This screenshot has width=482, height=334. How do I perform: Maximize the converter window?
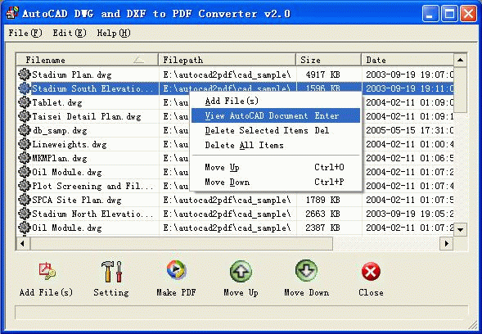pos(449,14)
